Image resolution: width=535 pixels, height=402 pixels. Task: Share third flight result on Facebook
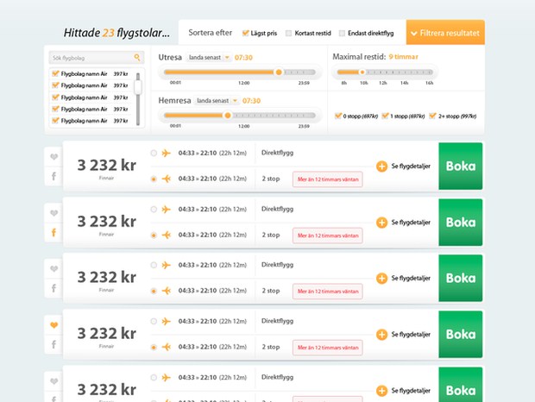point(53,288)
